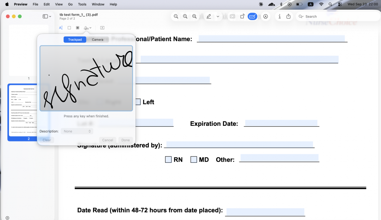Open the View menu
The image size is (381, 220).
(x=59, y=4)
